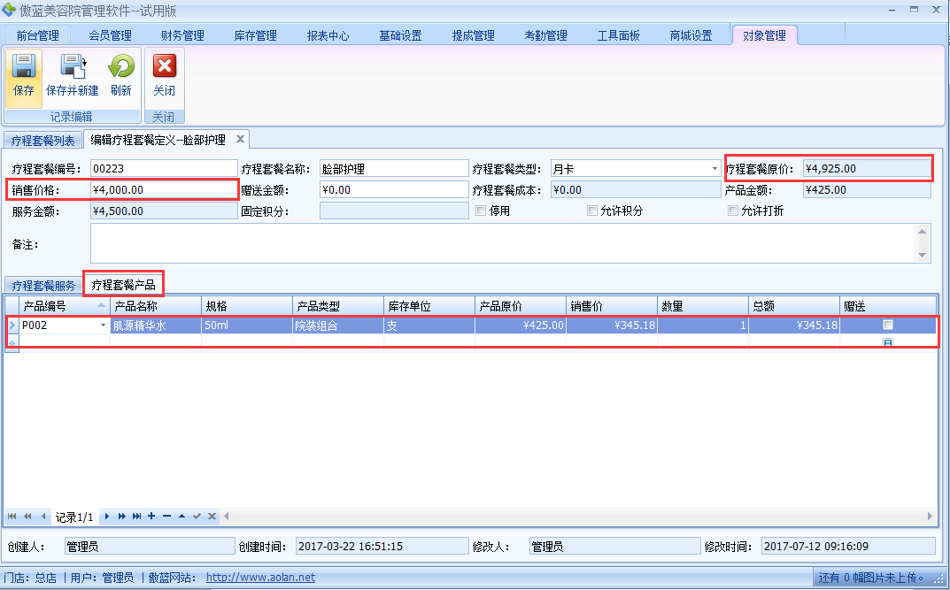The height and width of the screenshot is (590, 950).
Task: Check the 允许打折 option
Action: 732,211
